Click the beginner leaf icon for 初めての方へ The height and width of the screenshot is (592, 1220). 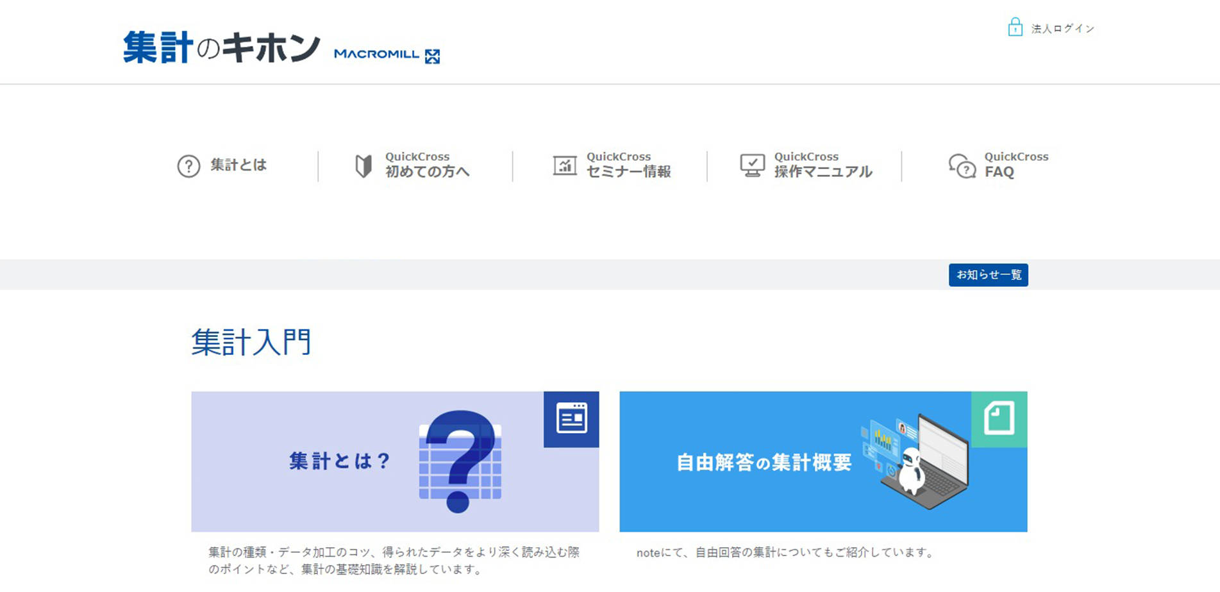click(x=363, y=166)
